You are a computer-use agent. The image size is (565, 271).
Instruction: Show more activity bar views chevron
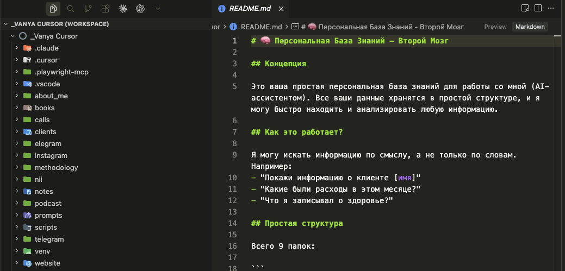point(158,9)
